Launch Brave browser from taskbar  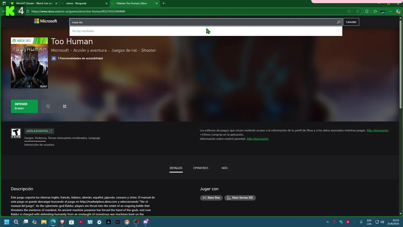[62, 222]
